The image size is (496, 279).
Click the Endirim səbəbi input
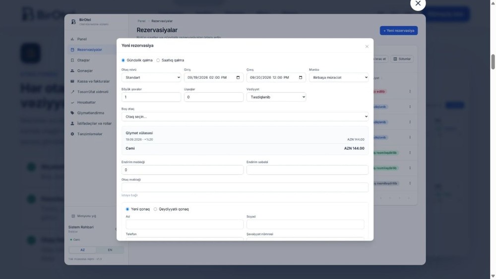pos(308,170)
